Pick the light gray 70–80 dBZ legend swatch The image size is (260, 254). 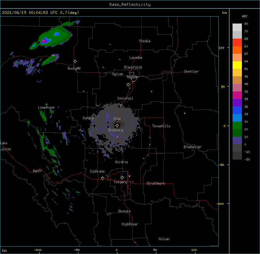tap(237, 27)
